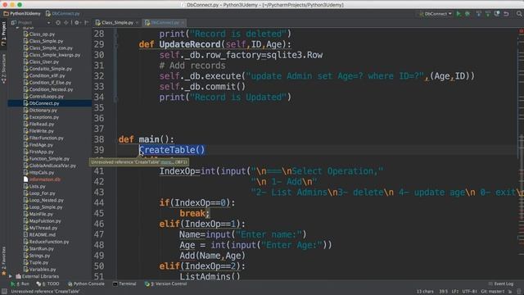The width and height of the screenshot is (524, 295).
Task: Select FileRead.py file
Action: pos(42,124)
